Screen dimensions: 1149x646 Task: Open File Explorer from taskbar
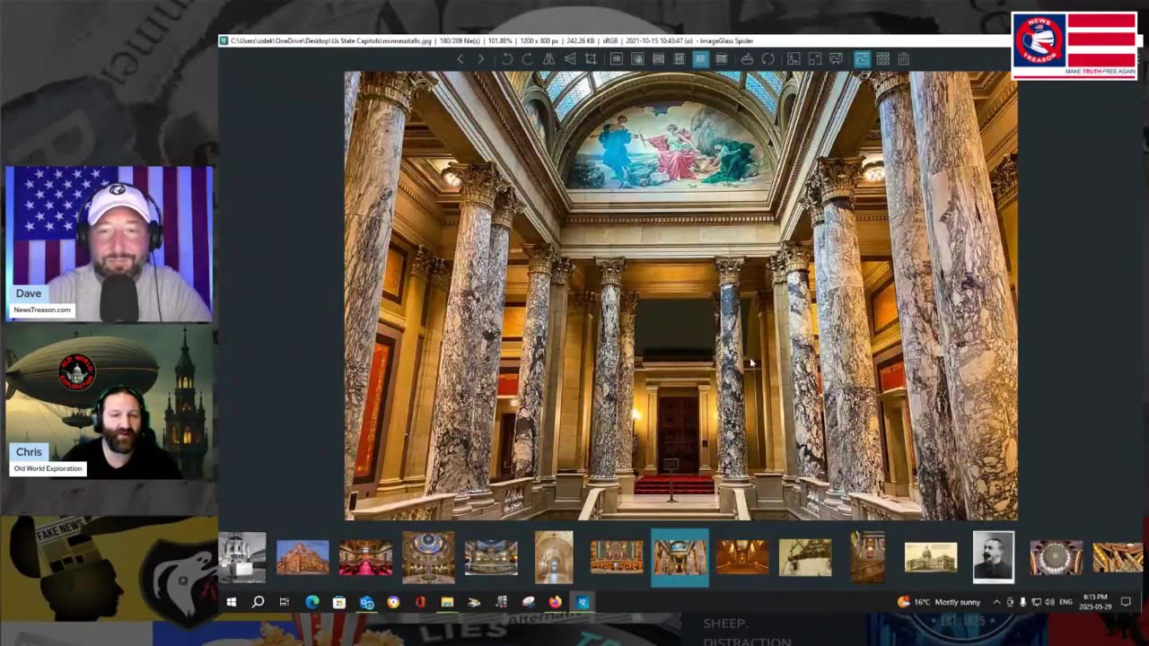[x=447, y=602]
